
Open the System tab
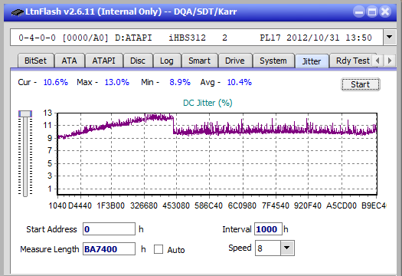click(273, 61)
